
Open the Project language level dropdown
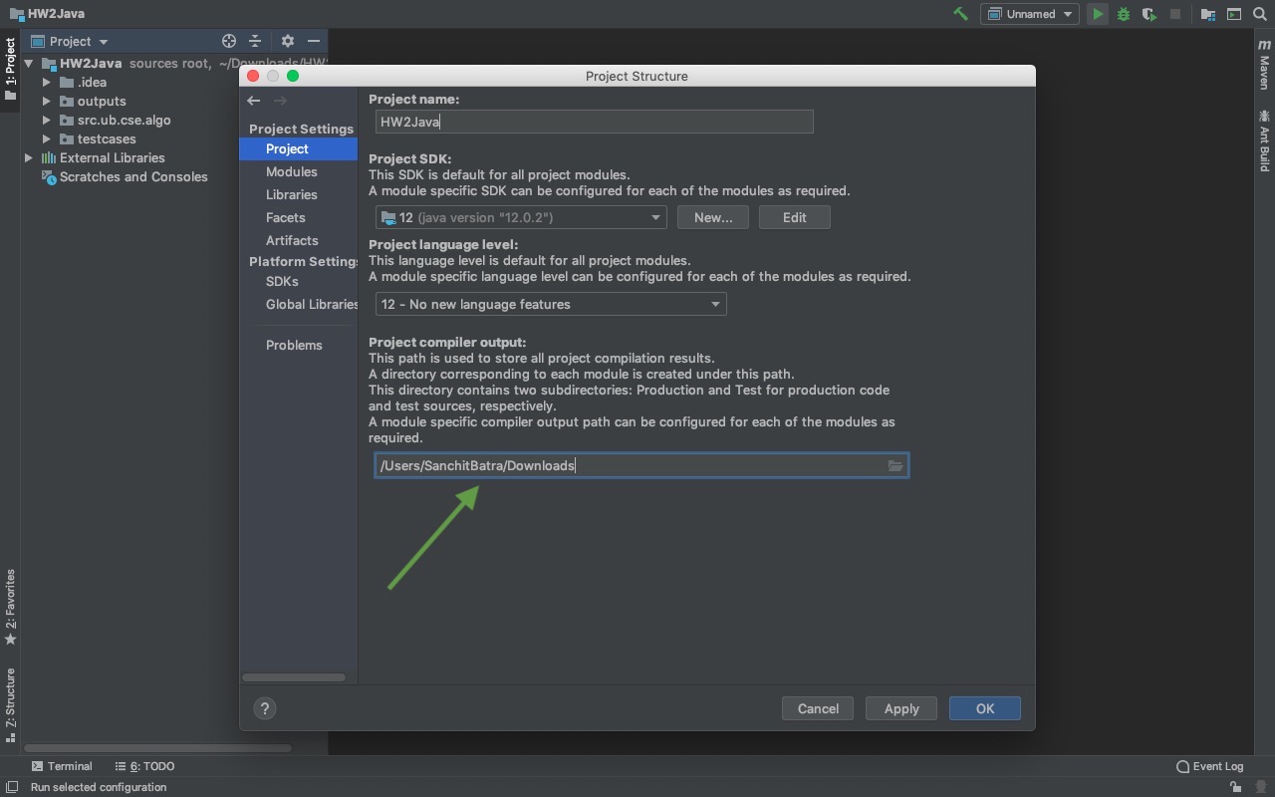click(x=551, y=304)
